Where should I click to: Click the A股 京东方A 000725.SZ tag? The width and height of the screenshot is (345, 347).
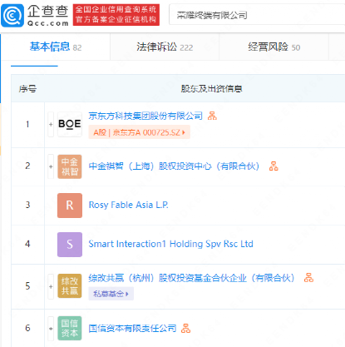[140, 132]
